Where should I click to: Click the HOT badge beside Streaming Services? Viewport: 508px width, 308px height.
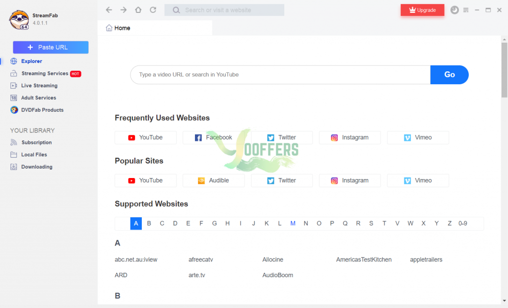(x=75, y=74)
